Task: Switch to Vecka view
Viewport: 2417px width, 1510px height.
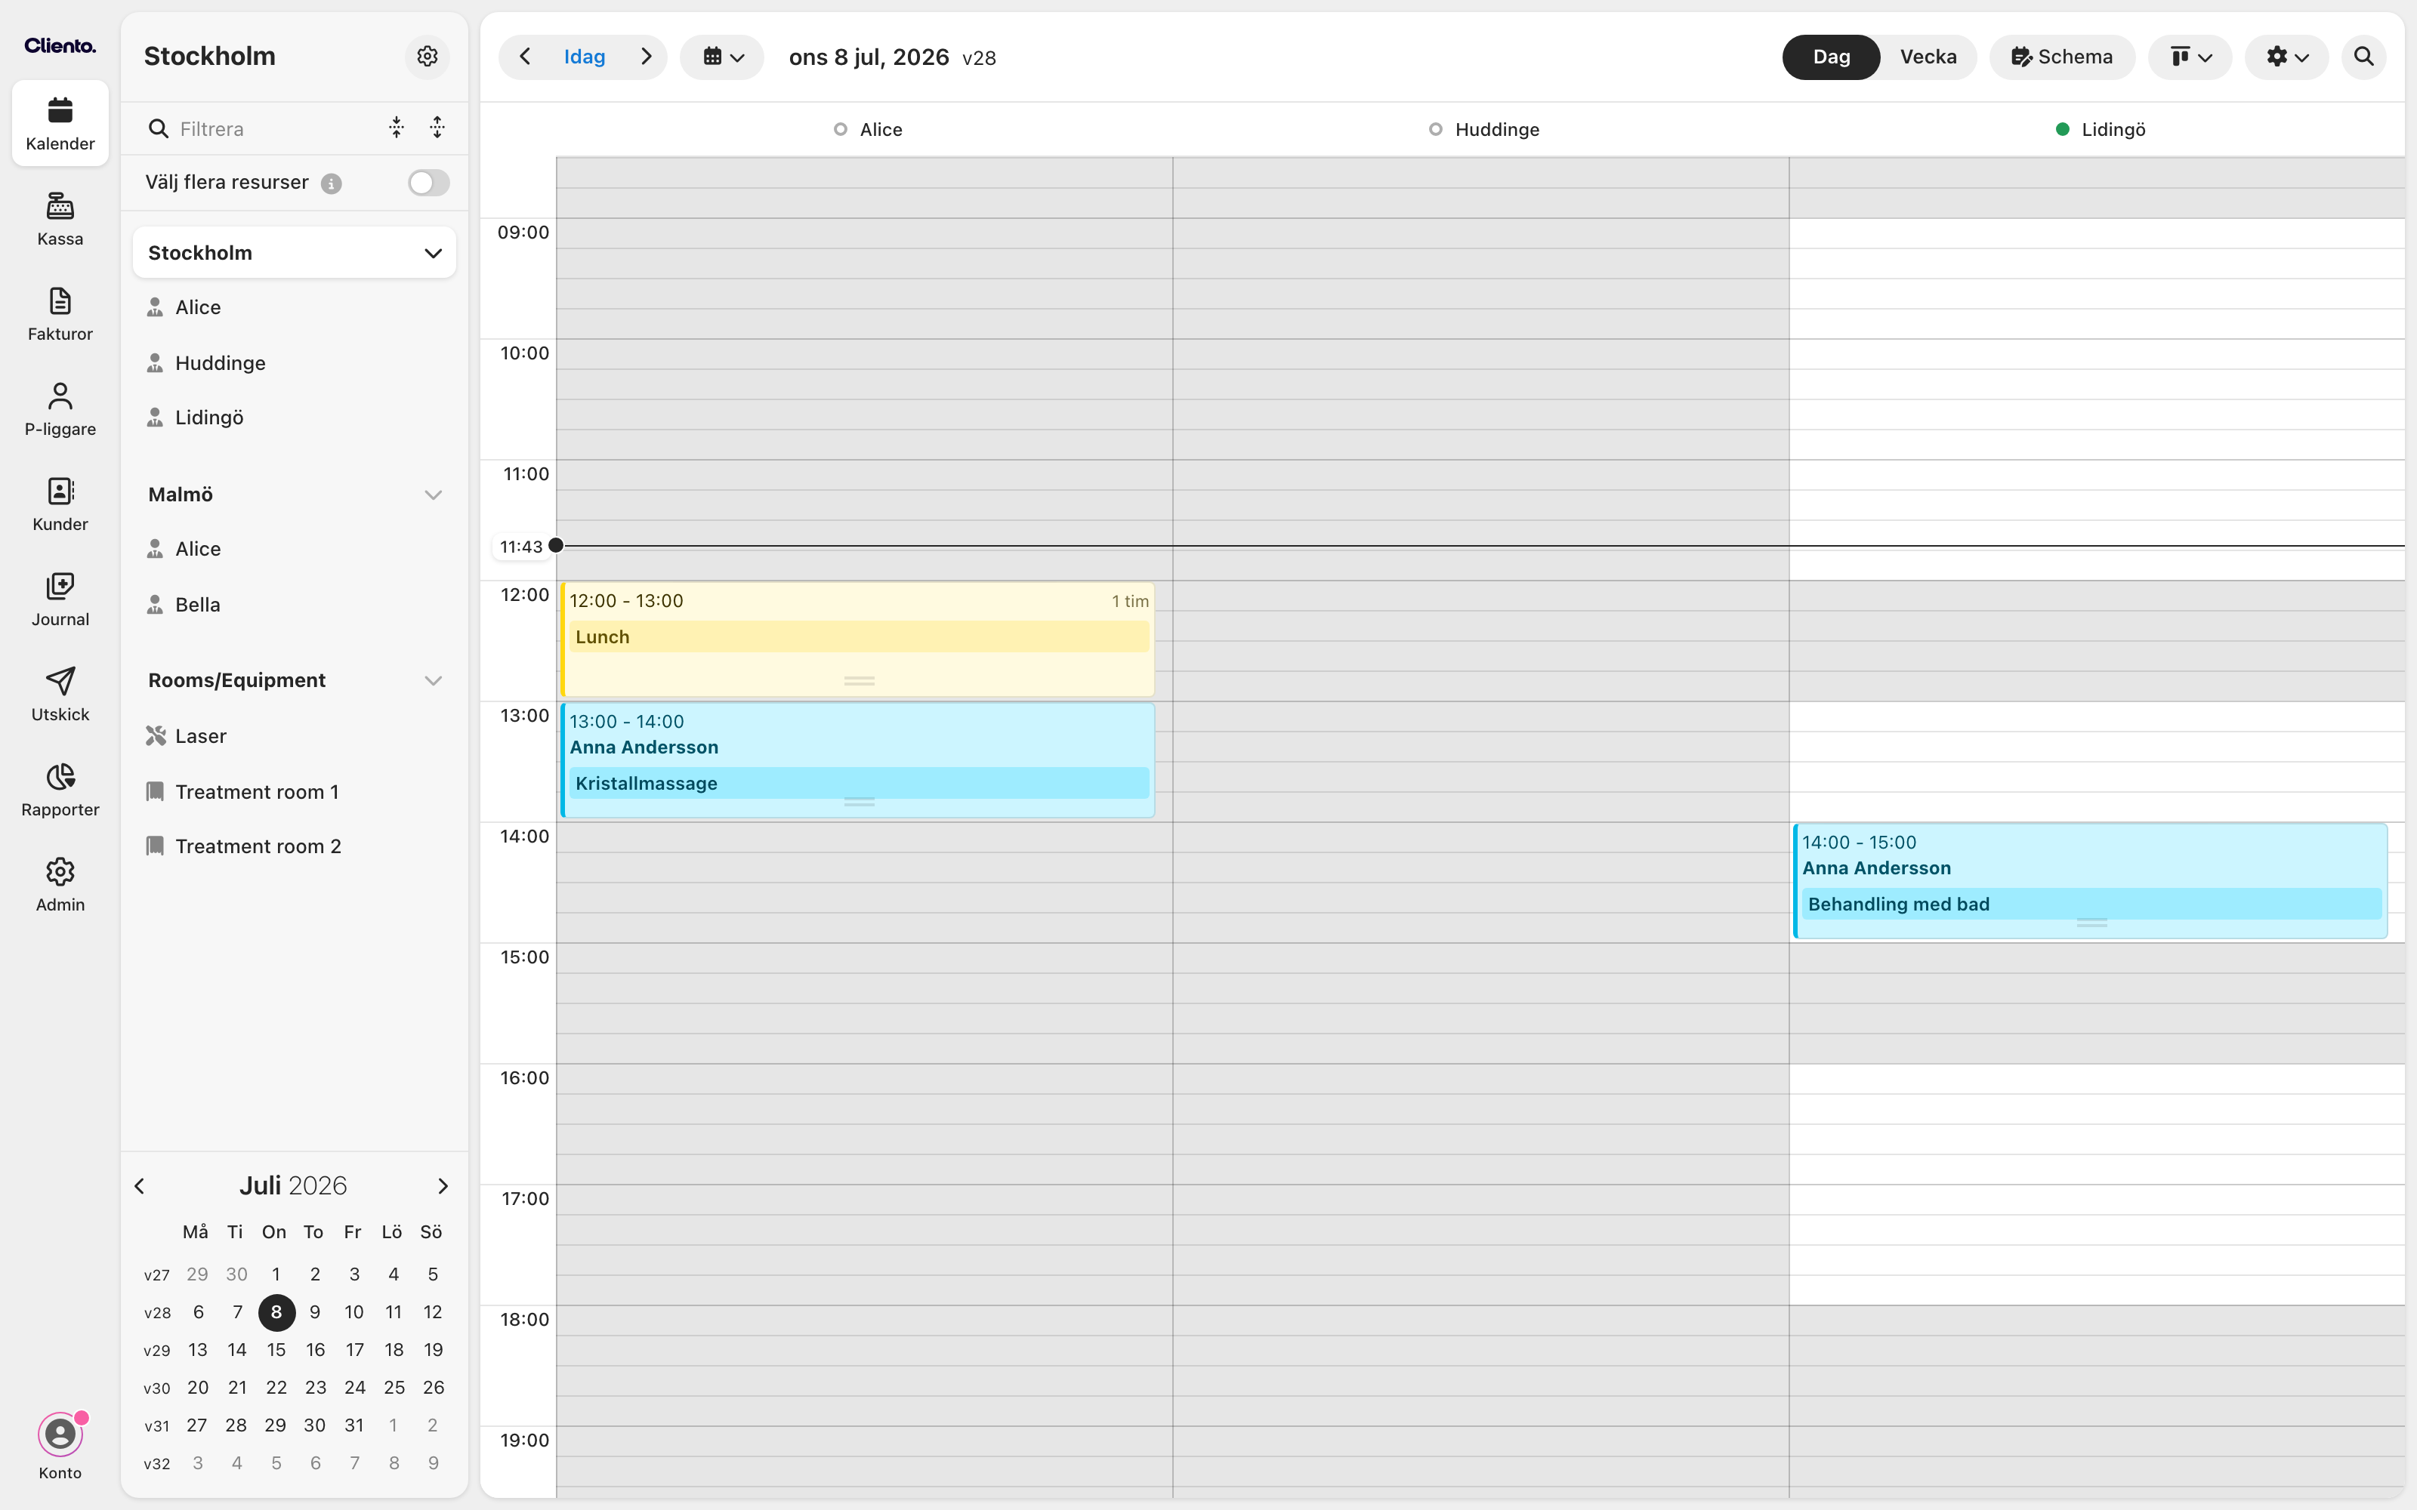Action: (1928, 57)
